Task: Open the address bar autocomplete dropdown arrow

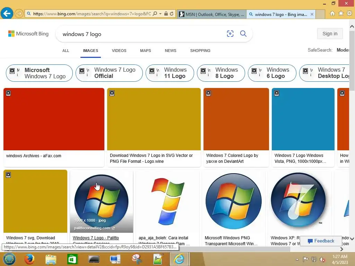Action: 160,14
